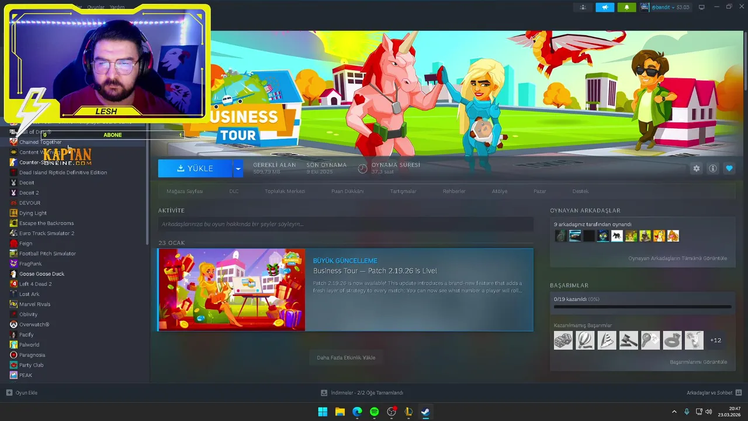Click the volume tray icon
Viewport: 748px width, 421px height.
click(709, 412)
